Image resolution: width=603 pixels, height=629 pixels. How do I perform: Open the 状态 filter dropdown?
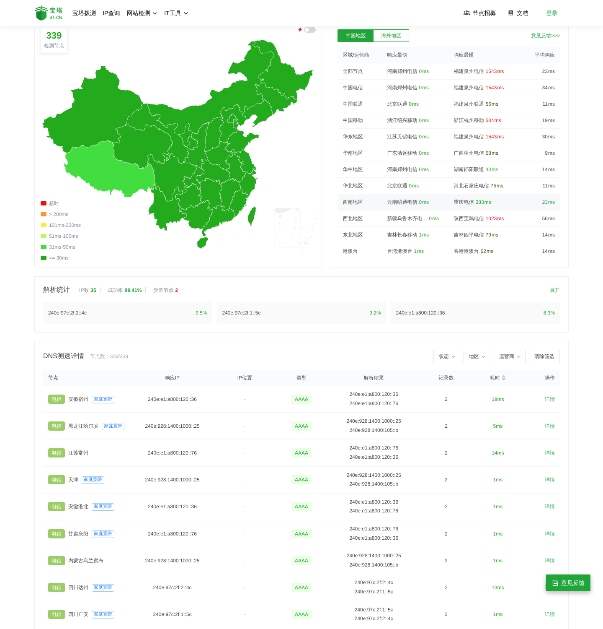click(x=447, y=356)
